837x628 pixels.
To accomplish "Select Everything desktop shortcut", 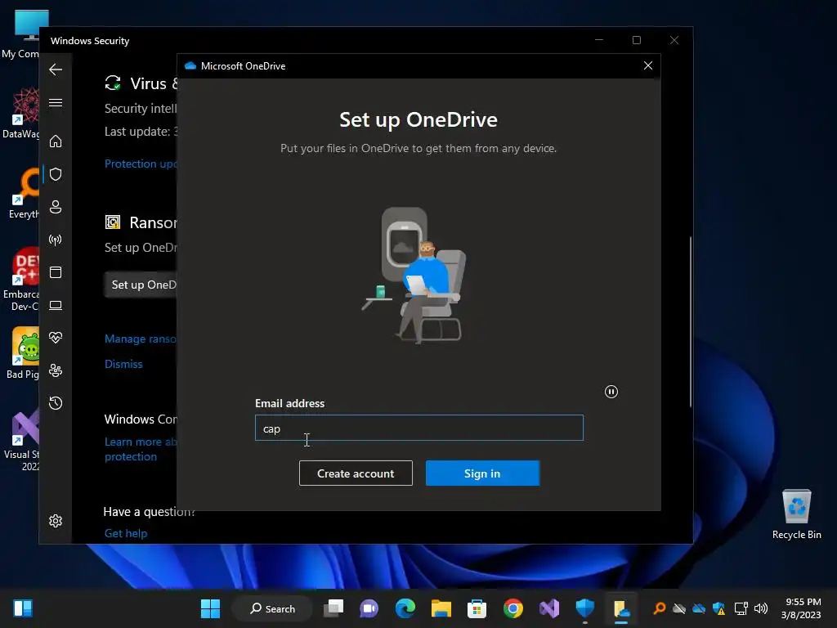I will tap(22, 193).
